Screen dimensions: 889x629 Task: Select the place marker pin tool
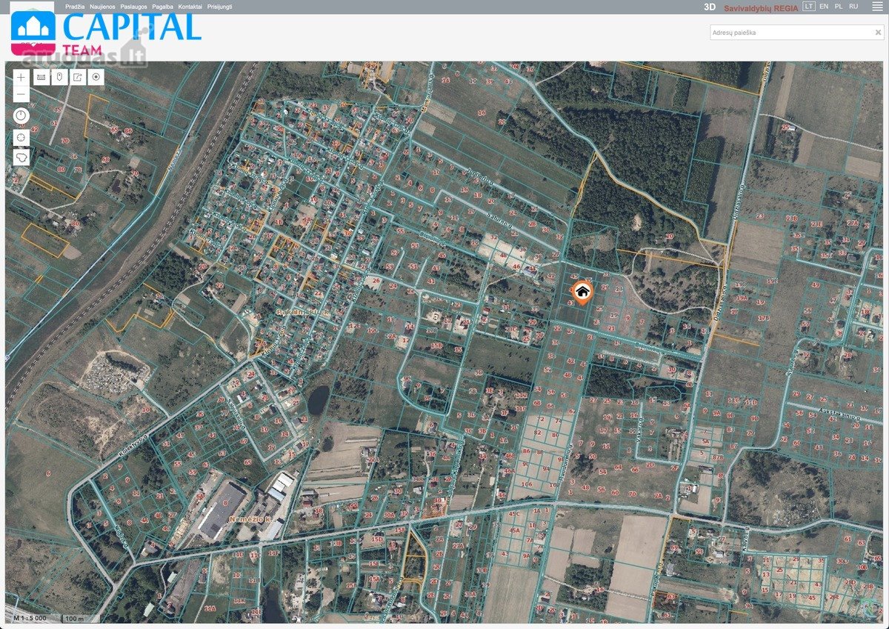coord(59,77)
